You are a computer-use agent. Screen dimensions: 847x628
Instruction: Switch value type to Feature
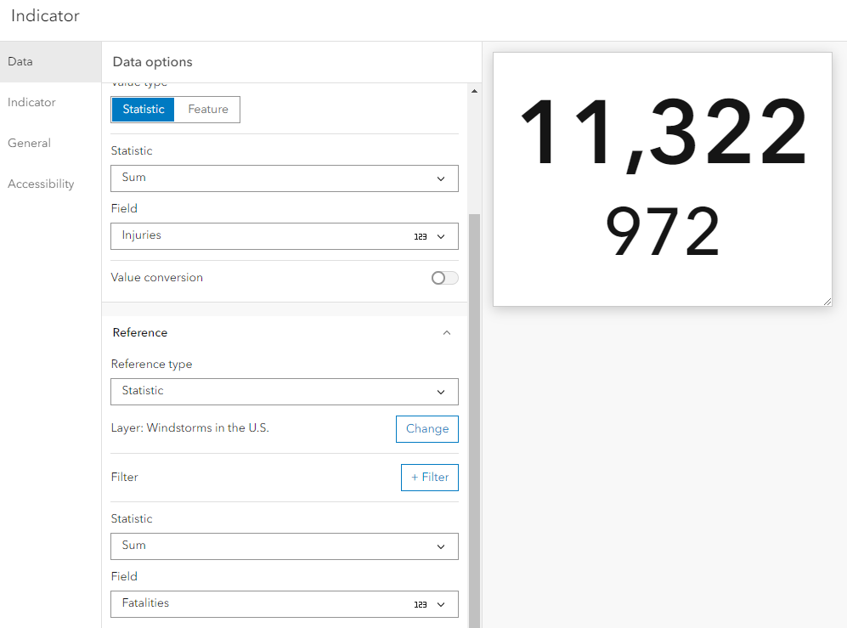coord(207,109)
